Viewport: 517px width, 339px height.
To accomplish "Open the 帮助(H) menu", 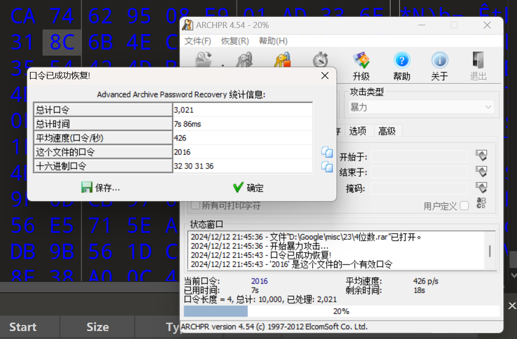I will (x=273, y=41).
